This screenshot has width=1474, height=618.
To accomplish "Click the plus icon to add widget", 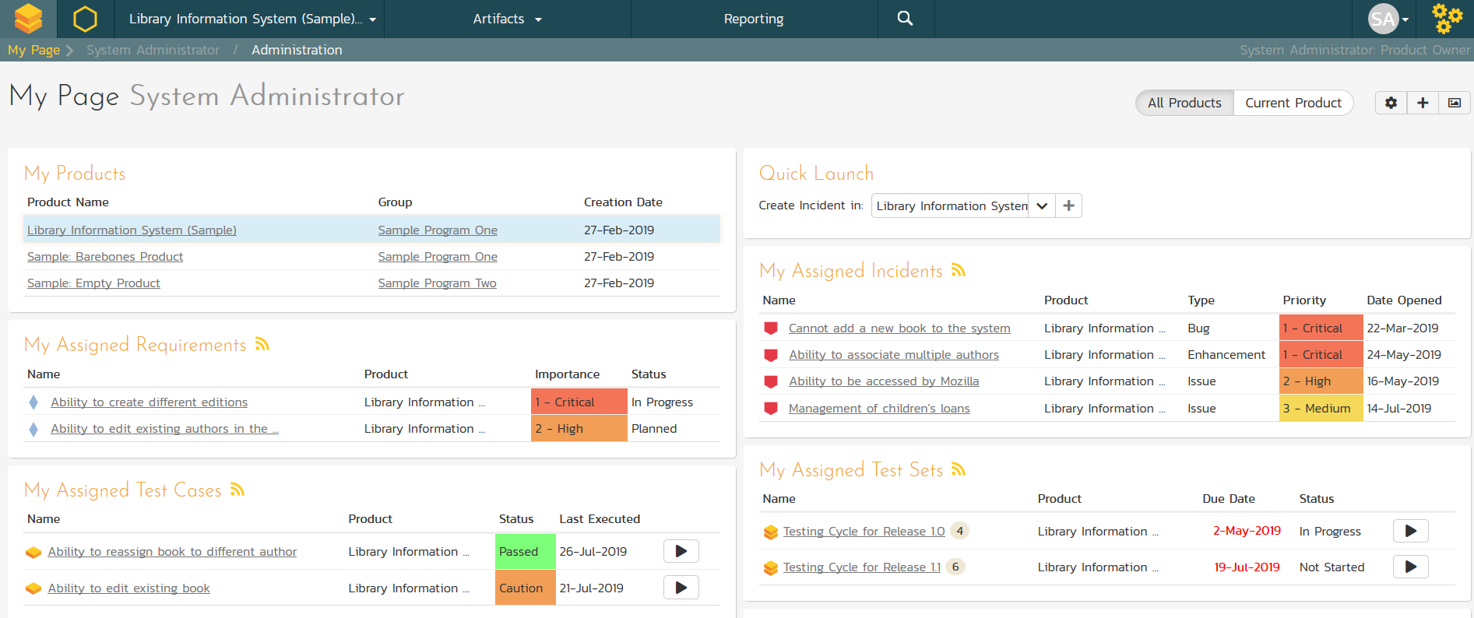I will (1423, 103).
